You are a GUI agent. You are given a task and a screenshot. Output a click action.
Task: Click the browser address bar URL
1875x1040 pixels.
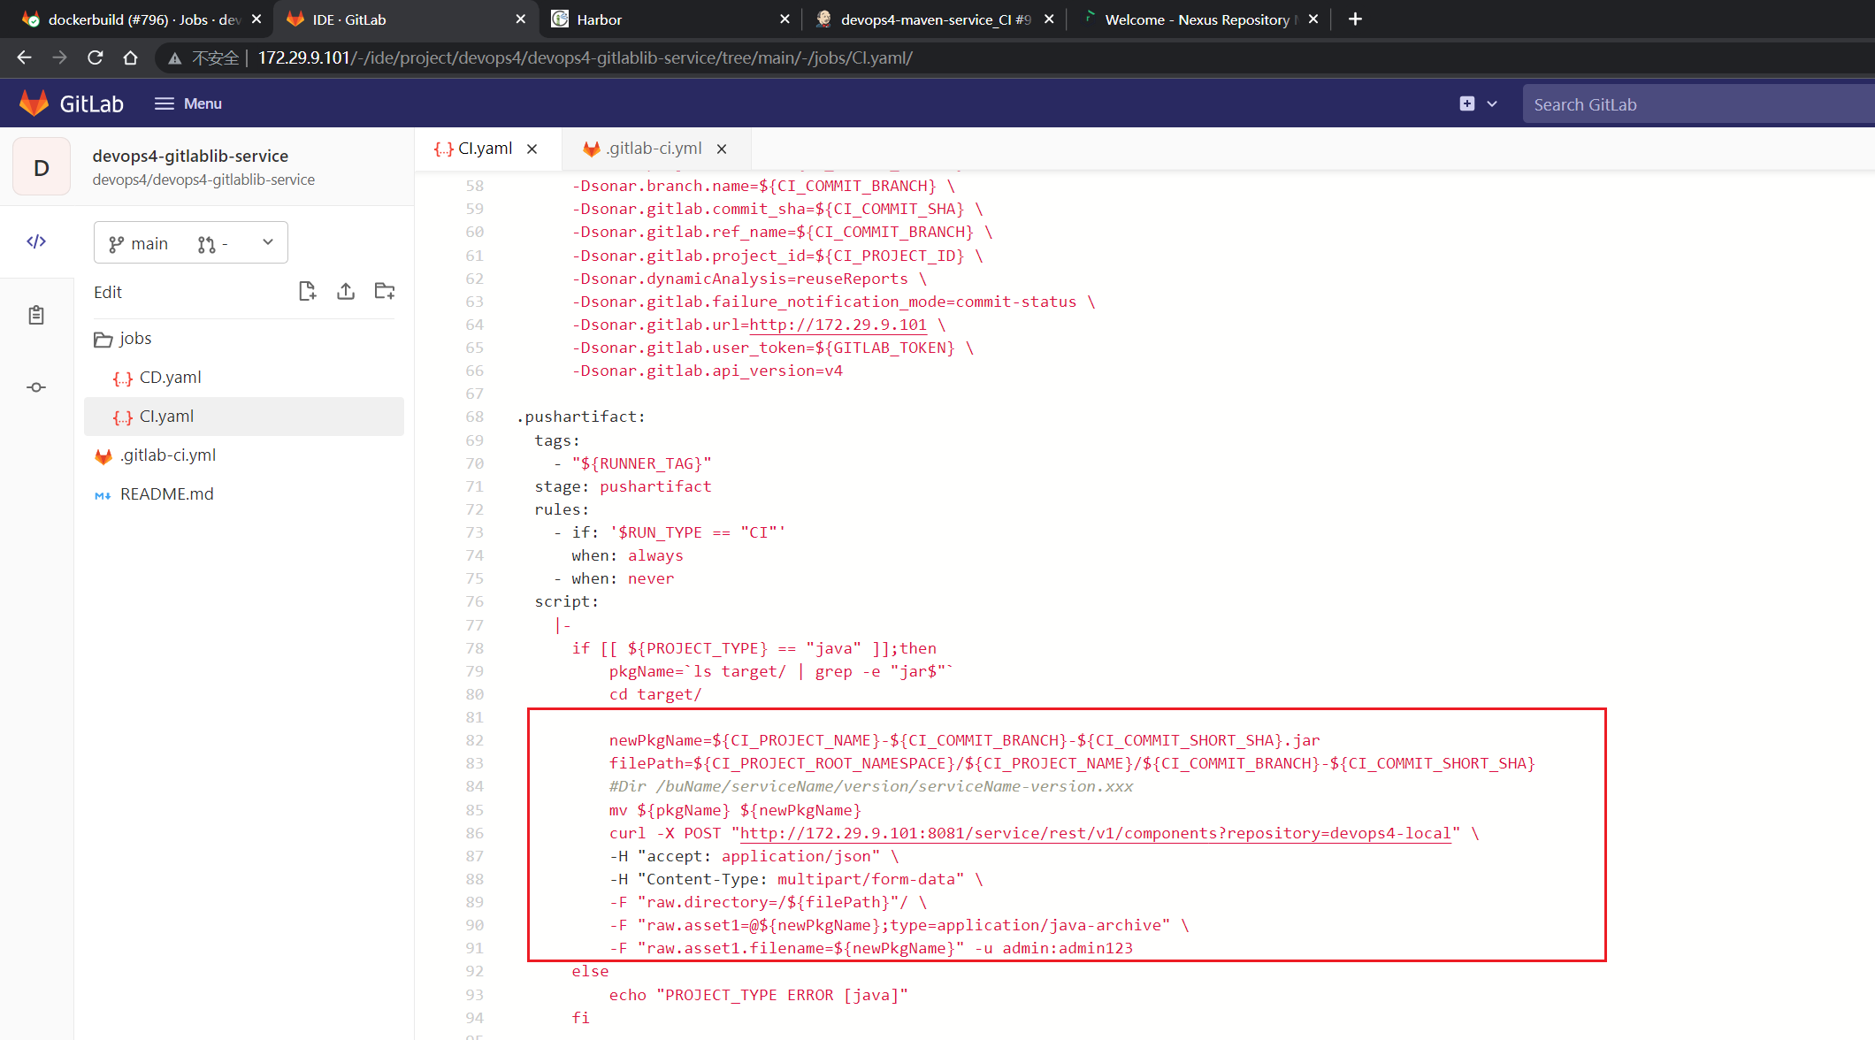(585, 57)
